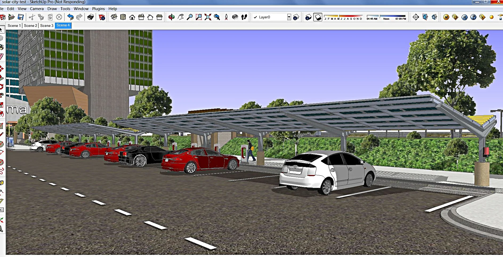The height and width of the screenshot is (257, 503).
Task: Click the gray Redo arrow icon
Action: click(x=79, y=17)
